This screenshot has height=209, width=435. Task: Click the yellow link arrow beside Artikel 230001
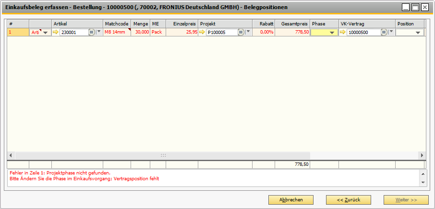click(x=56, y=32)
